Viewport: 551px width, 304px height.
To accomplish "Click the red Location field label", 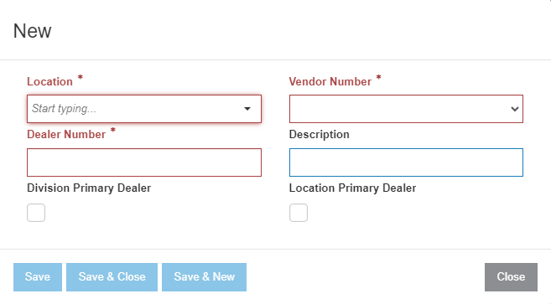I will pyautogui.click(x=49, y=81).
